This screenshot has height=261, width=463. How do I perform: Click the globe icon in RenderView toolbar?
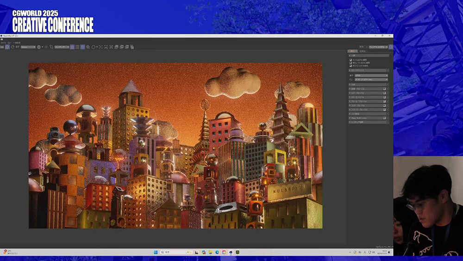39,47
